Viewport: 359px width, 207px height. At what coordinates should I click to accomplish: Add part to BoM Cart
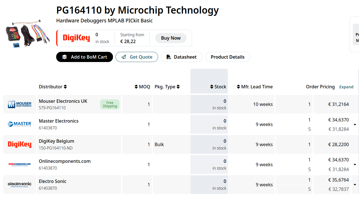[85, 57]
